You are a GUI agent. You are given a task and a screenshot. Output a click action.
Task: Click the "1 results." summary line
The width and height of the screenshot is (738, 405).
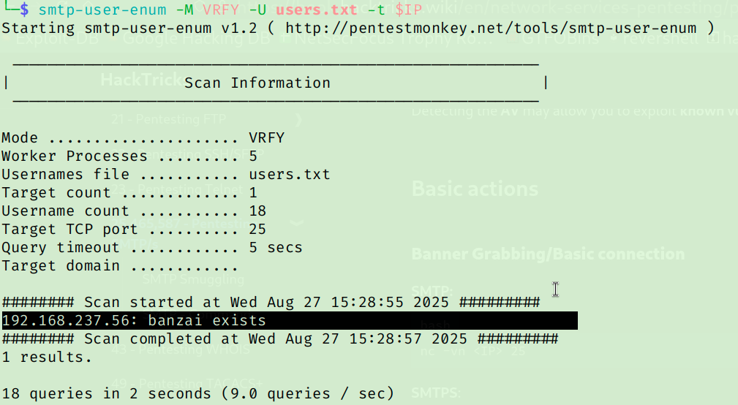47,357
